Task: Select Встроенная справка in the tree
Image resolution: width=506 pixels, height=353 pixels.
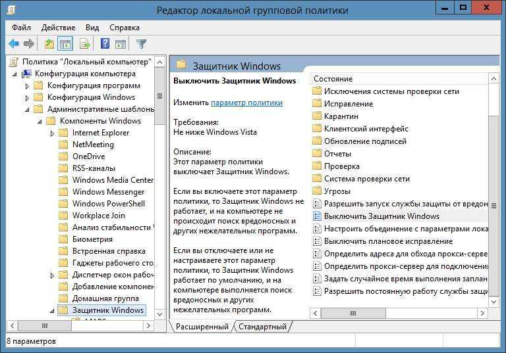Action: [109, 251]
